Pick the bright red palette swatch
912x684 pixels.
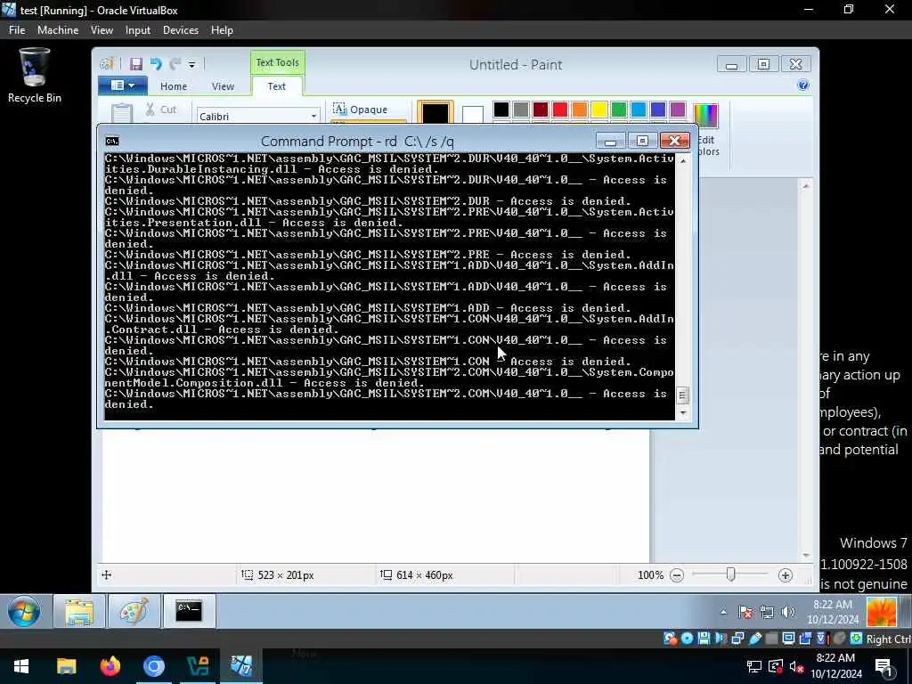[x=560, y=110]
